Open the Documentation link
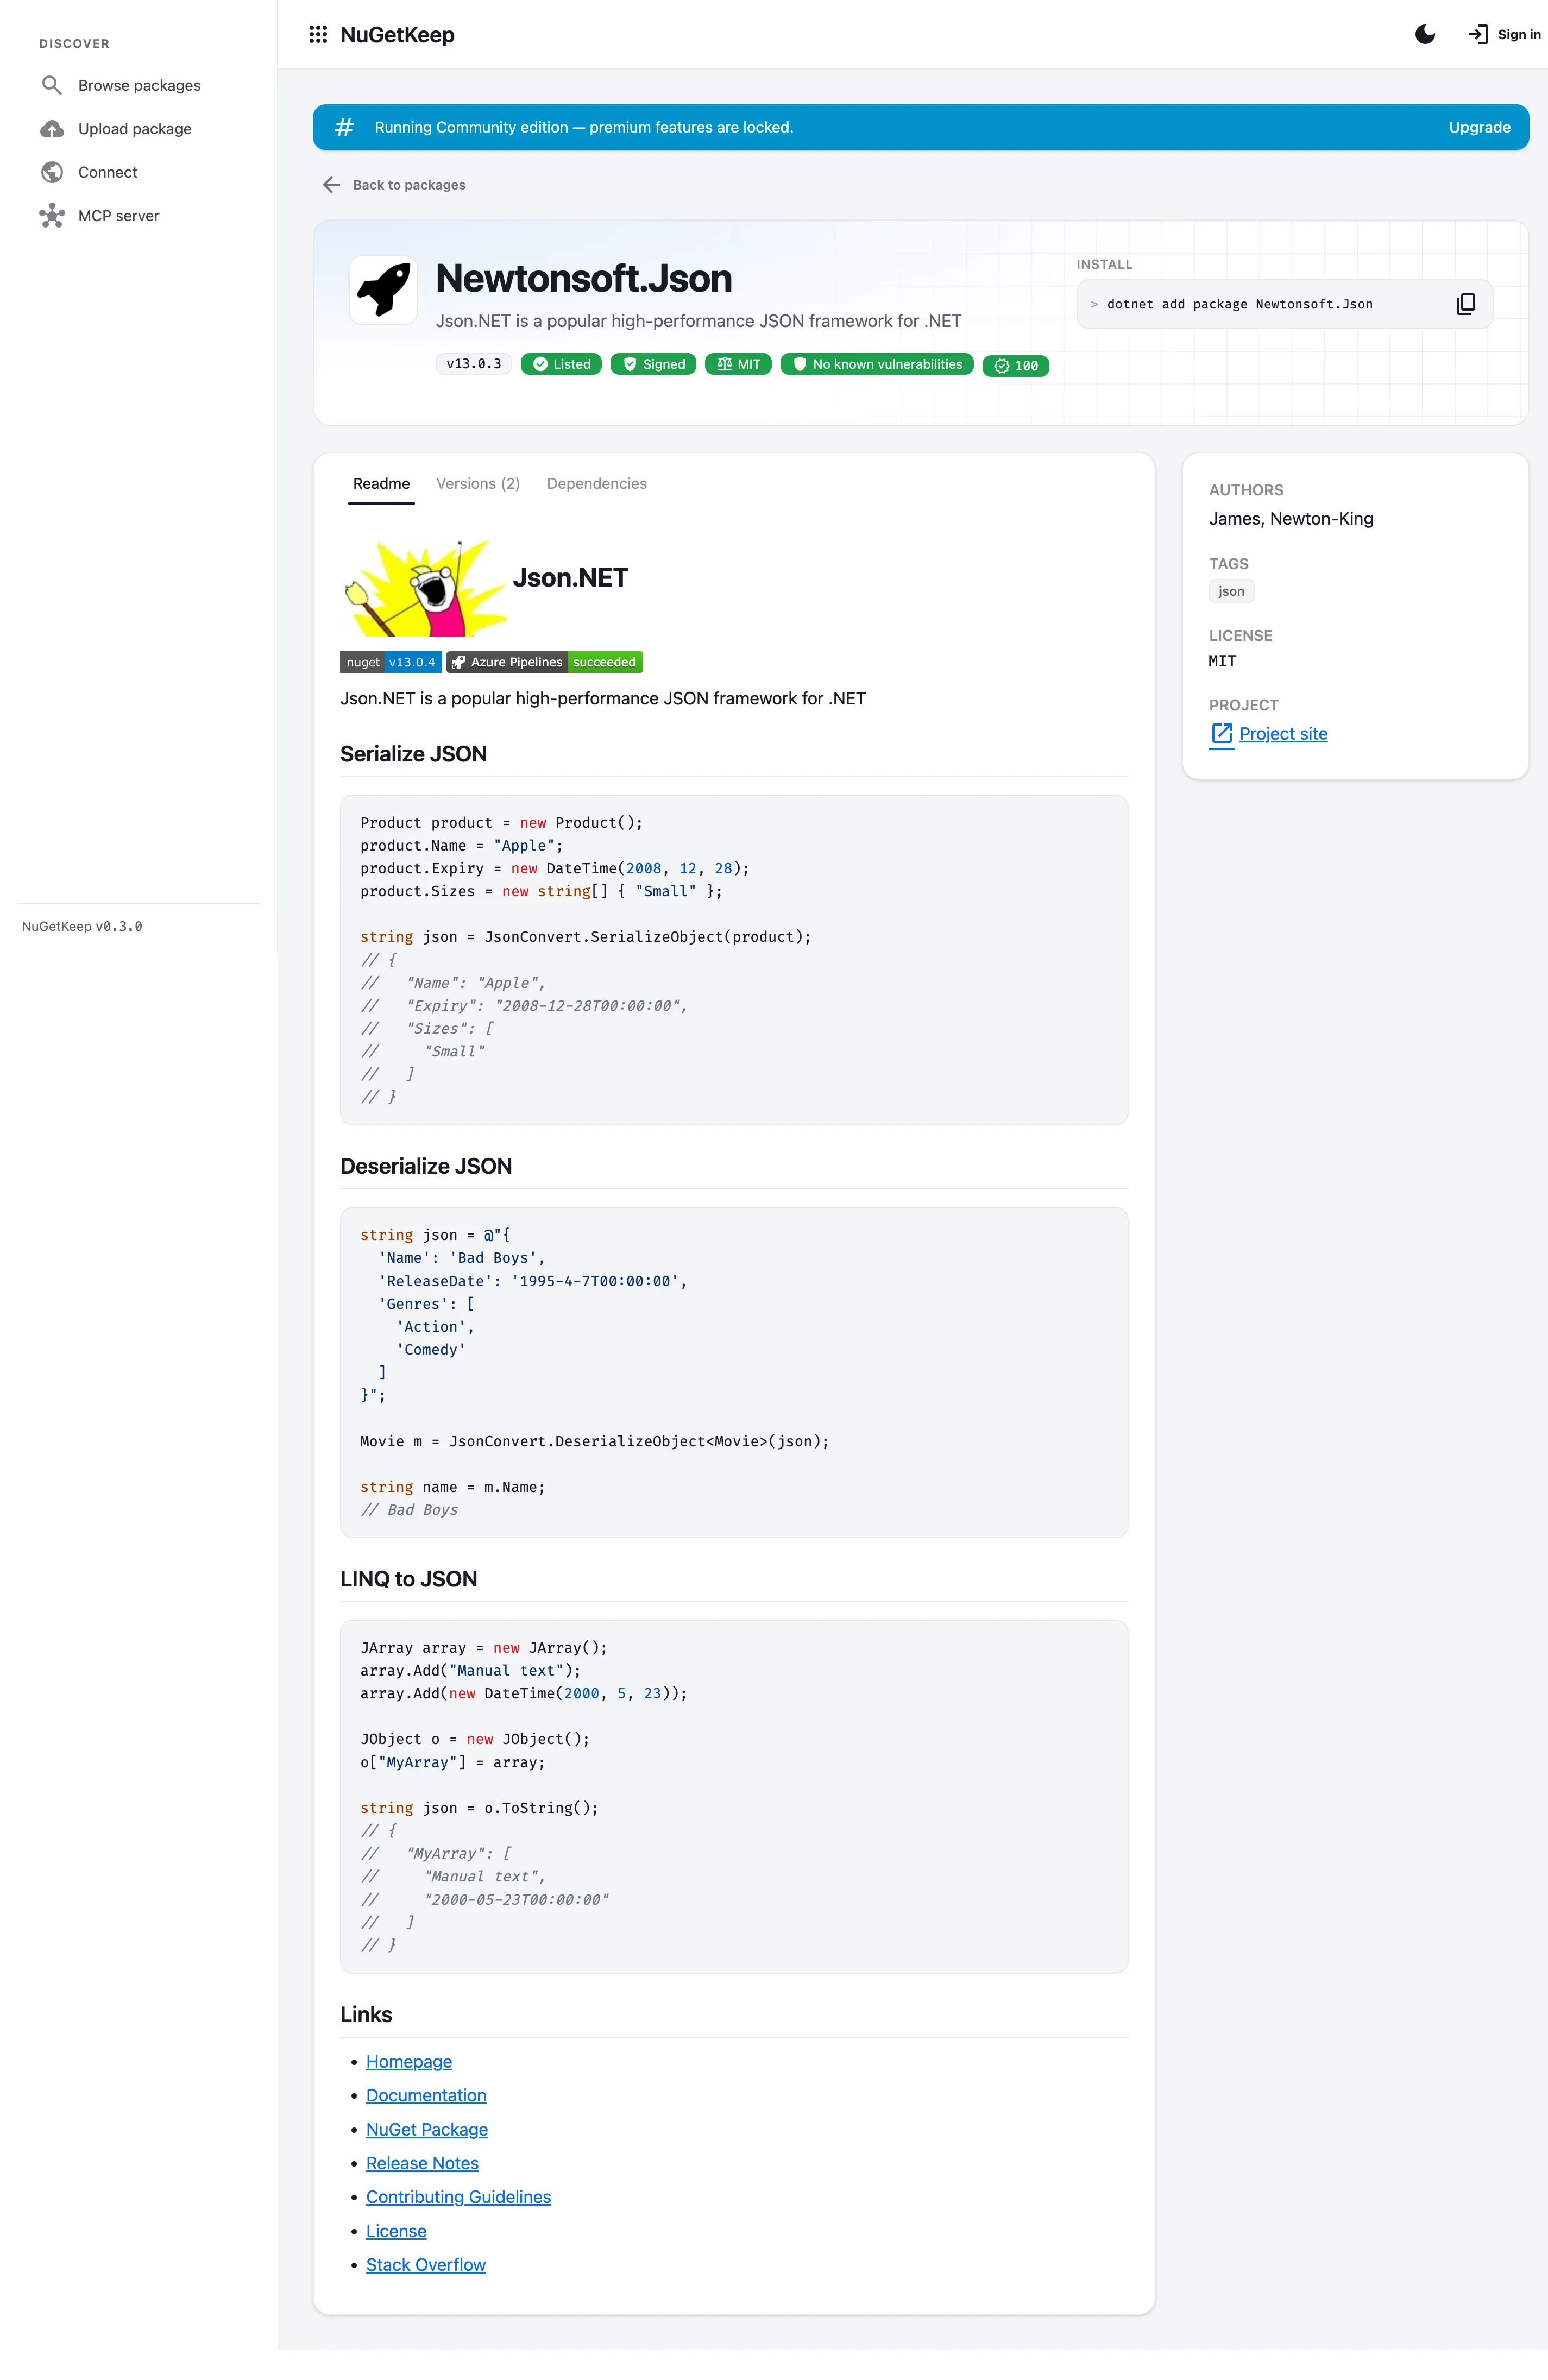Image resolution: width=1548 pixels, height=2380 pixels. 426,2096
